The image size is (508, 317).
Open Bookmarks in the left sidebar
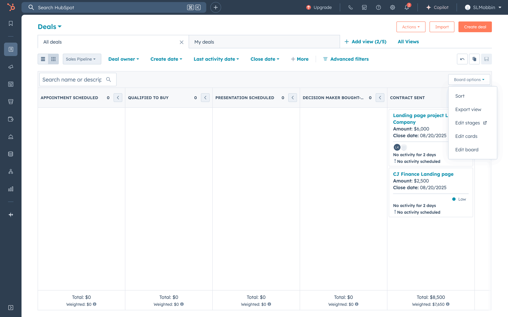[x=11, y=24]
